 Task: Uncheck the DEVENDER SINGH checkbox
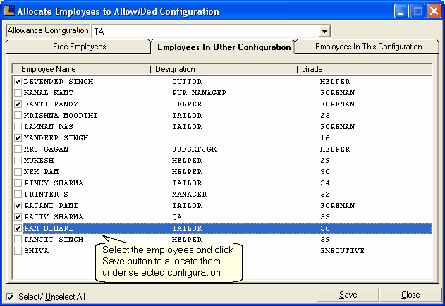(18, 82)
